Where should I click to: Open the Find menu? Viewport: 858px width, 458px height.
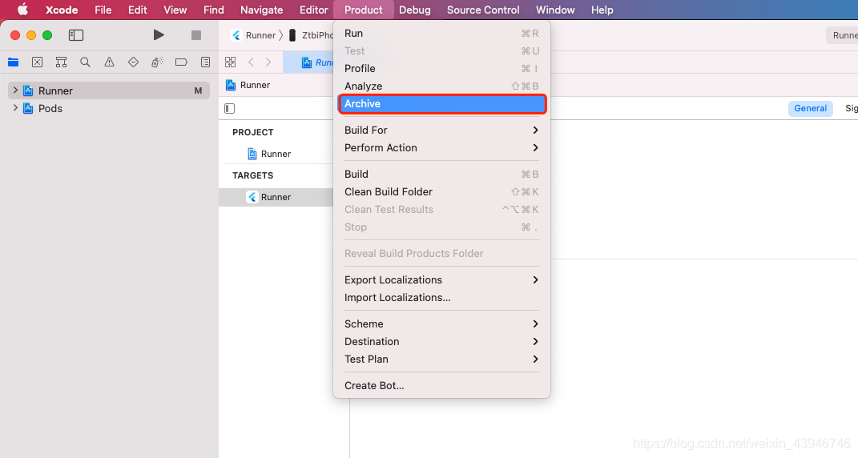coord(213,10)
